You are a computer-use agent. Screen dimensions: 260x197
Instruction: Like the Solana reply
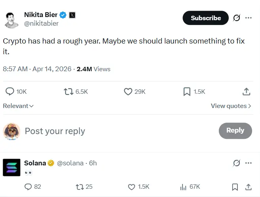click(132, 187)
